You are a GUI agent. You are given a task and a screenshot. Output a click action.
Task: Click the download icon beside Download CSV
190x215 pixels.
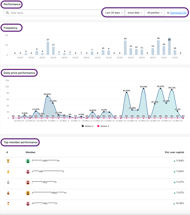(x=168, y=13)
